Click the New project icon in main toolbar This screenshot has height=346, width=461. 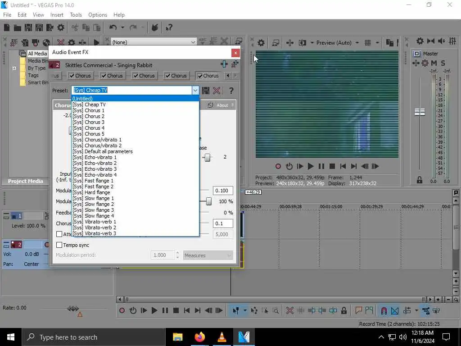7,27
